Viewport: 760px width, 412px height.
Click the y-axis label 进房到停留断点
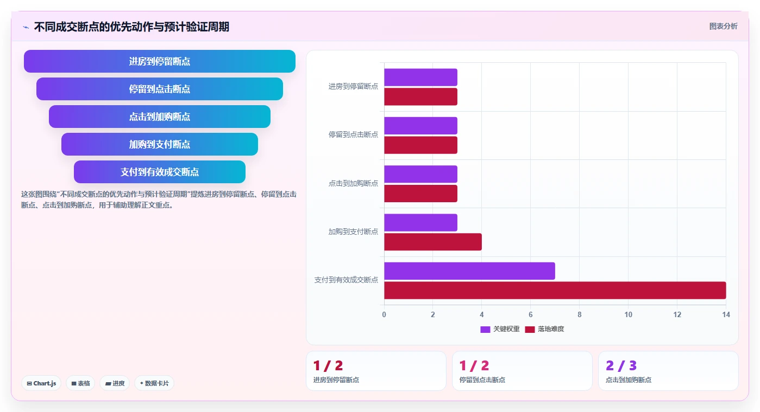[x=353, y=86]
